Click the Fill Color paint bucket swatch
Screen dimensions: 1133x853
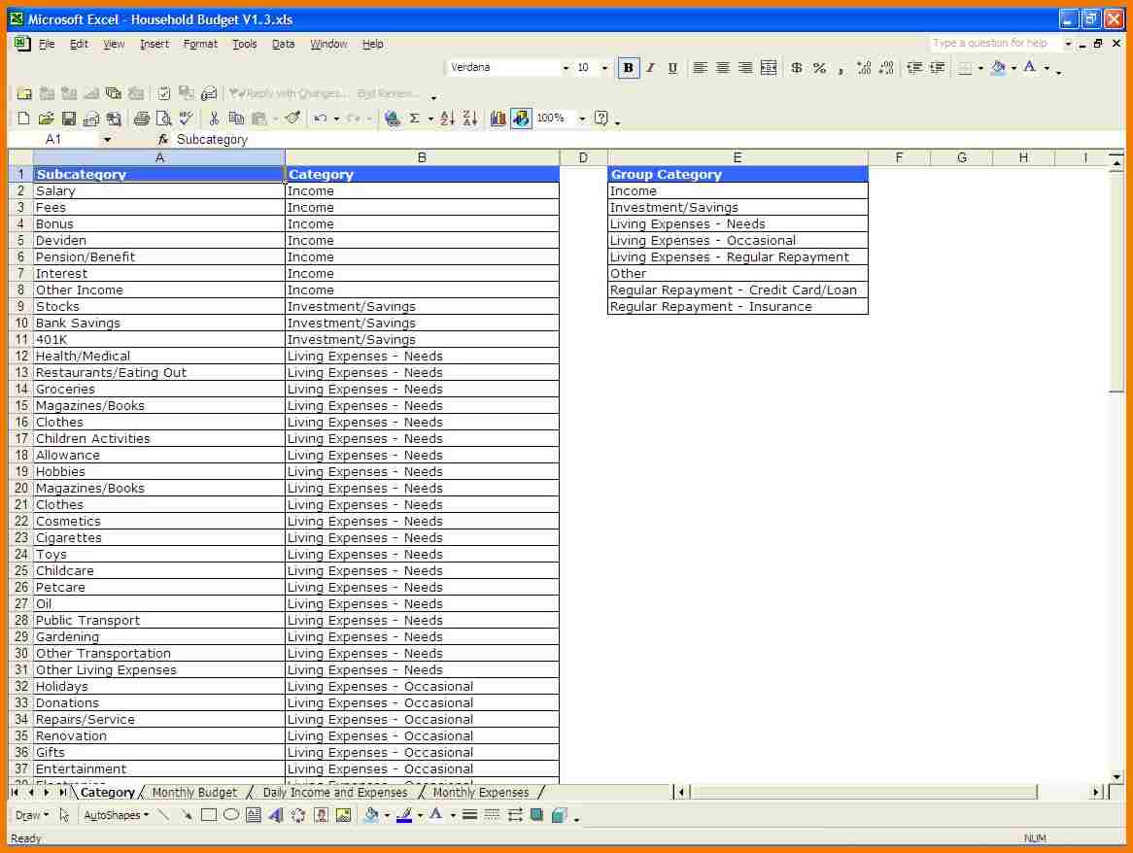click(998, 68)
